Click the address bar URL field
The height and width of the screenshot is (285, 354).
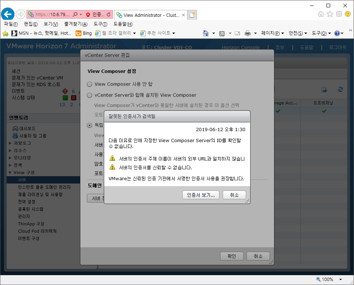click(52, 14)
